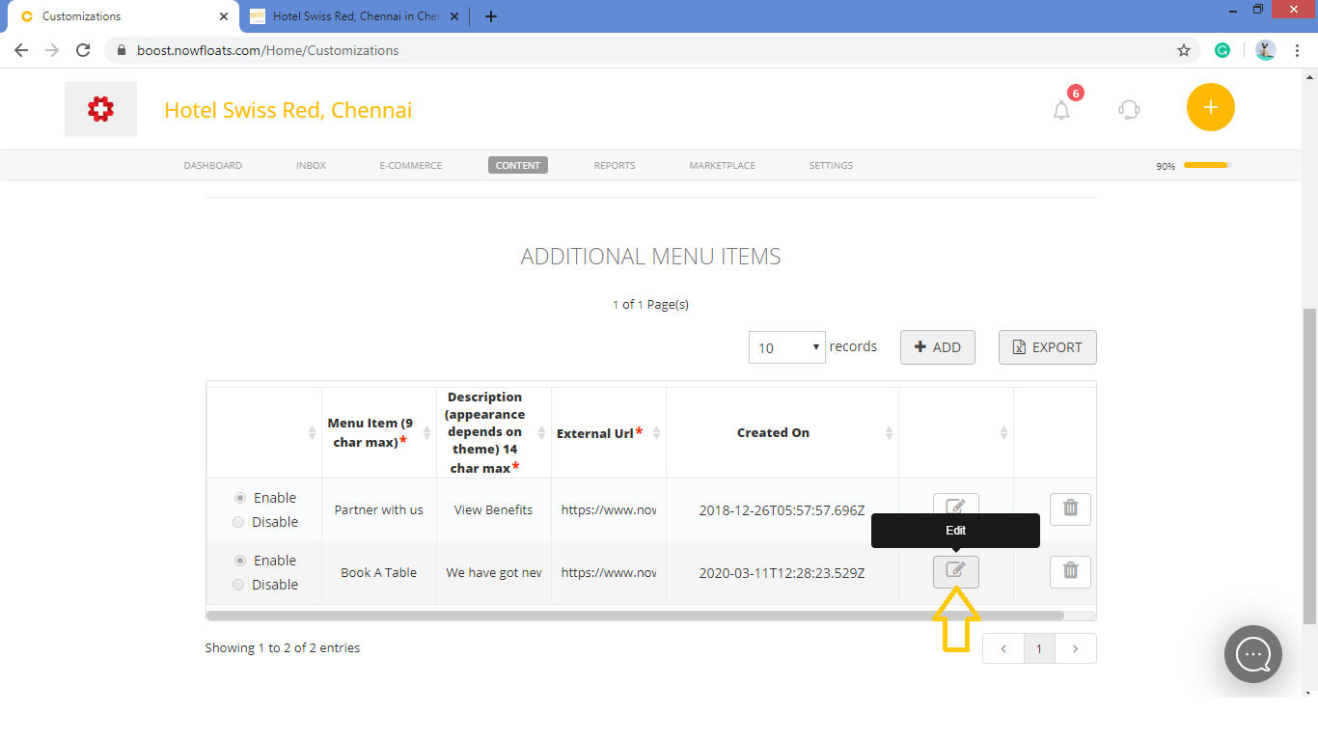Image resolution: width=1318 pixels, height=741 pixels.
Task: Click the browser back arrow
Action: coord(21,50)
